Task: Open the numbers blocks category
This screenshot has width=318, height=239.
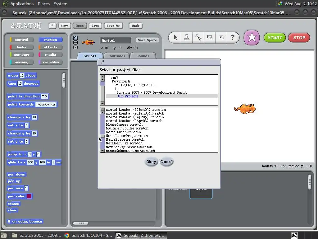Action: 21,55
